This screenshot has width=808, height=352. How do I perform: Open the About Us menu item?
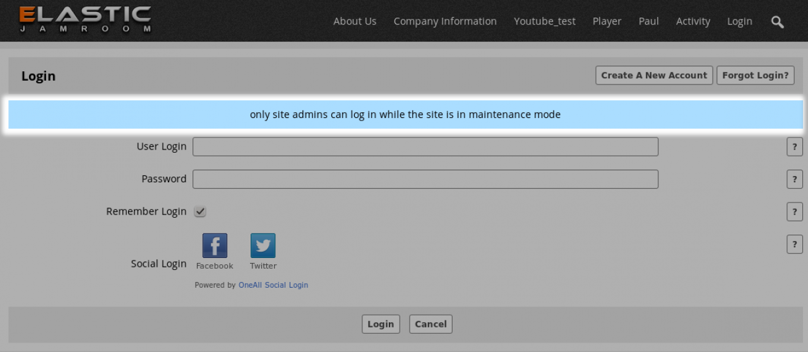click(355, 21)
